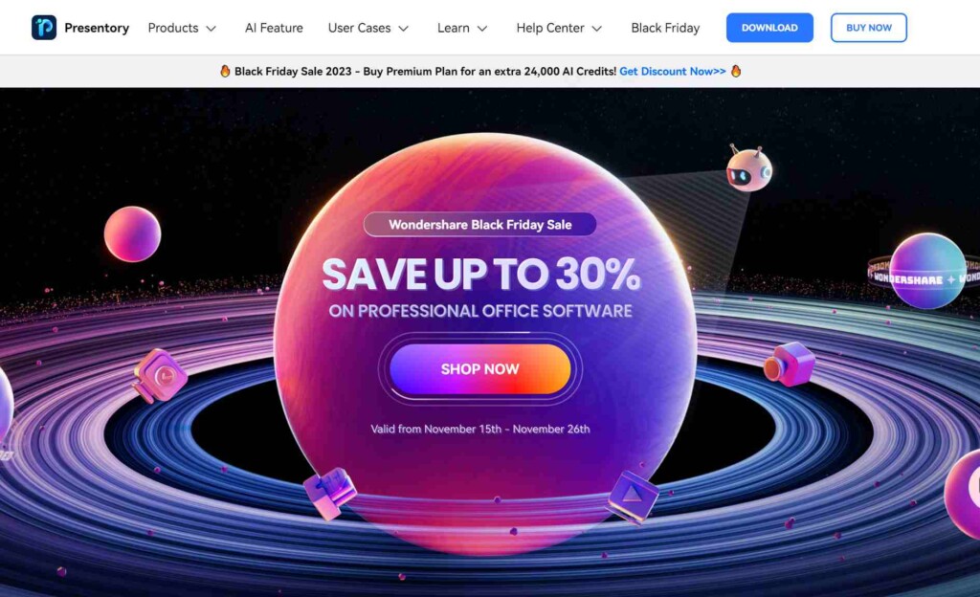Open the Black Friday menu item
The height and width of the screenshot is (597, 980).
[665, 28]
